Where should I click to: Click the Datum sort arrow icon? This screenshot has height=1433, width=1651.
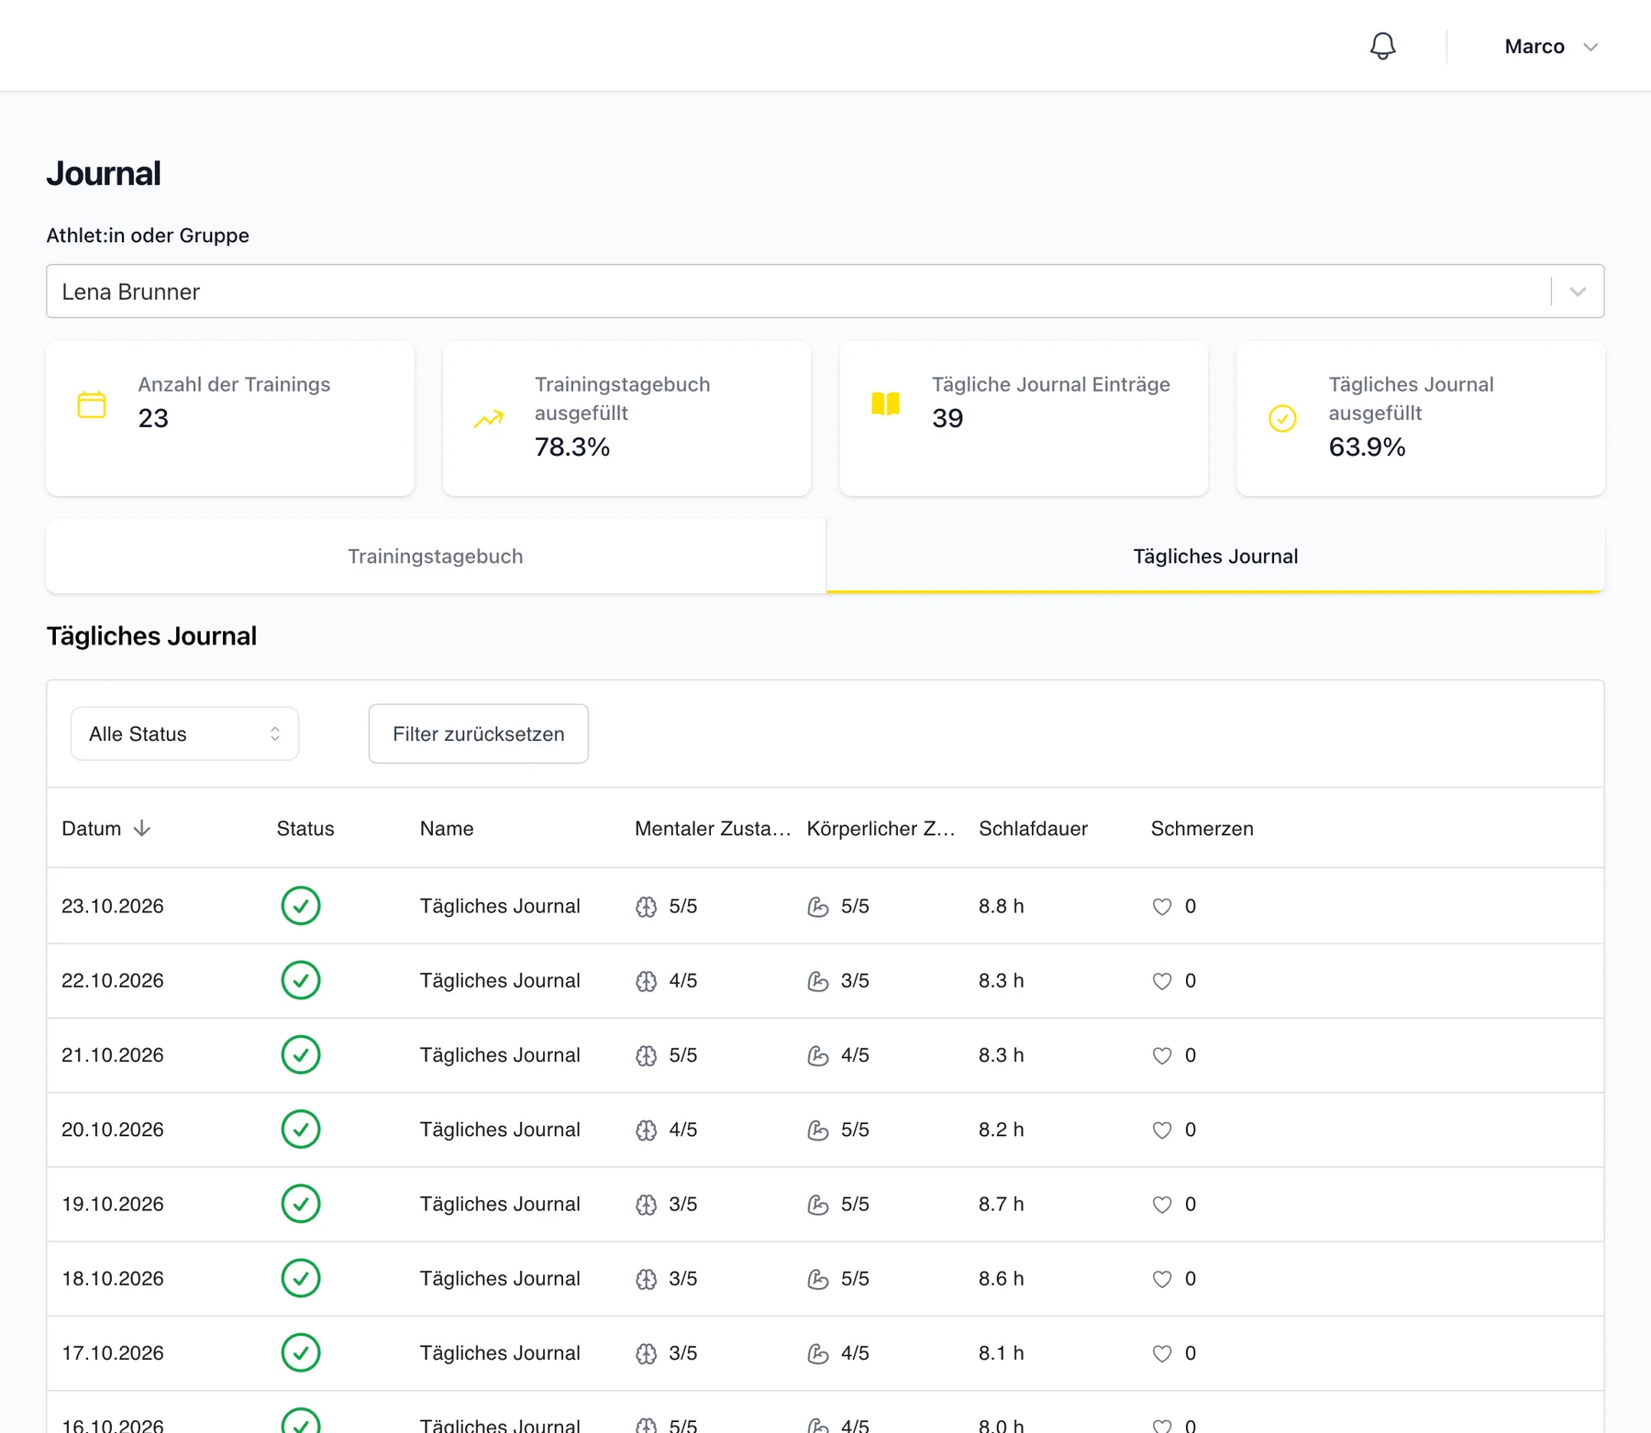142,829
